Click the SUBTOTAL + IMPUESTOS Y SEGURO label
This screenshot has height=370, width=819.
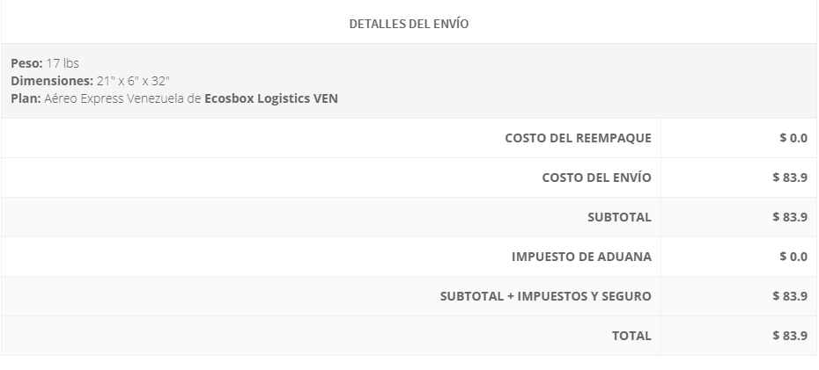545,296
